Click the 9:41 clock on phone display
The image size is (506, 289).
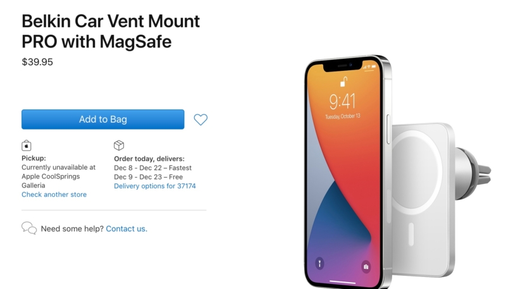click(342, 101)
